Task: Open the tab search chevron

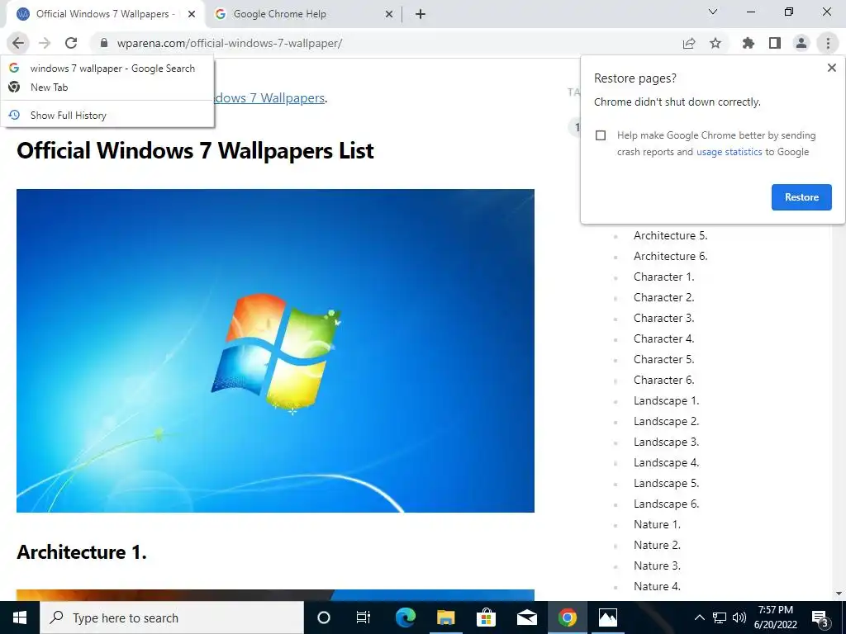Action: 713,12
